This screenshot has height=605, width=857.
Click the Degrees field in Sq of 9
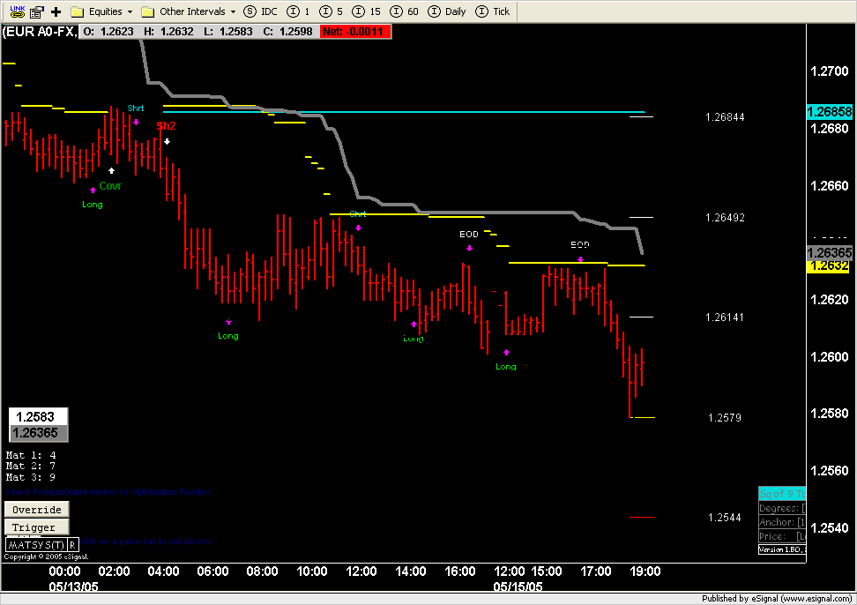click(782, 508)
